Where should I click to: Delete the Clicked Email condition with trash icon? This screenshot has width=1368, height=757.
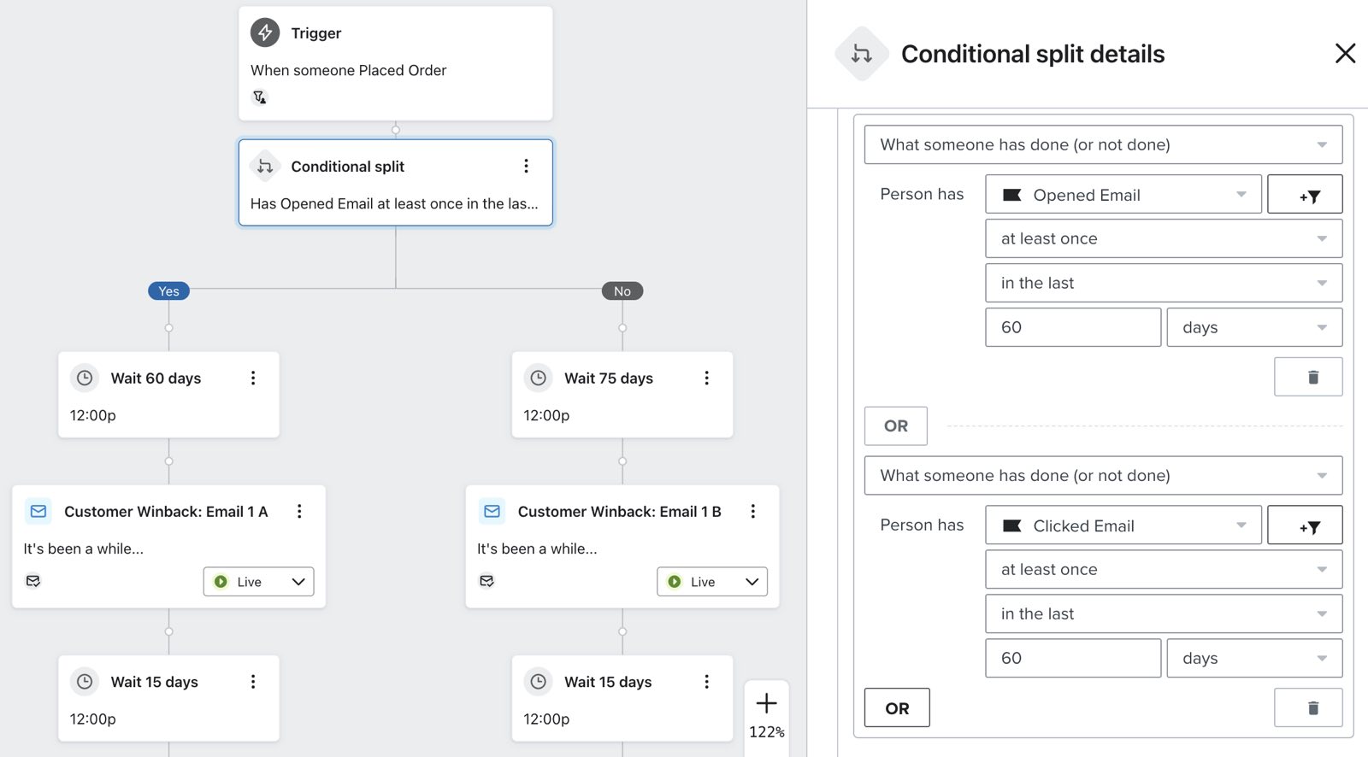[x=1307, y=707]
